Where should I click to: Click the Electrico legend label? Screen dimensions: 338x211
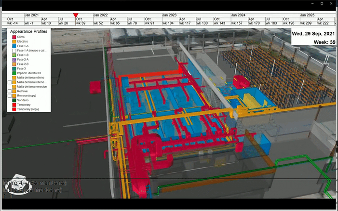tap(22, 41)
